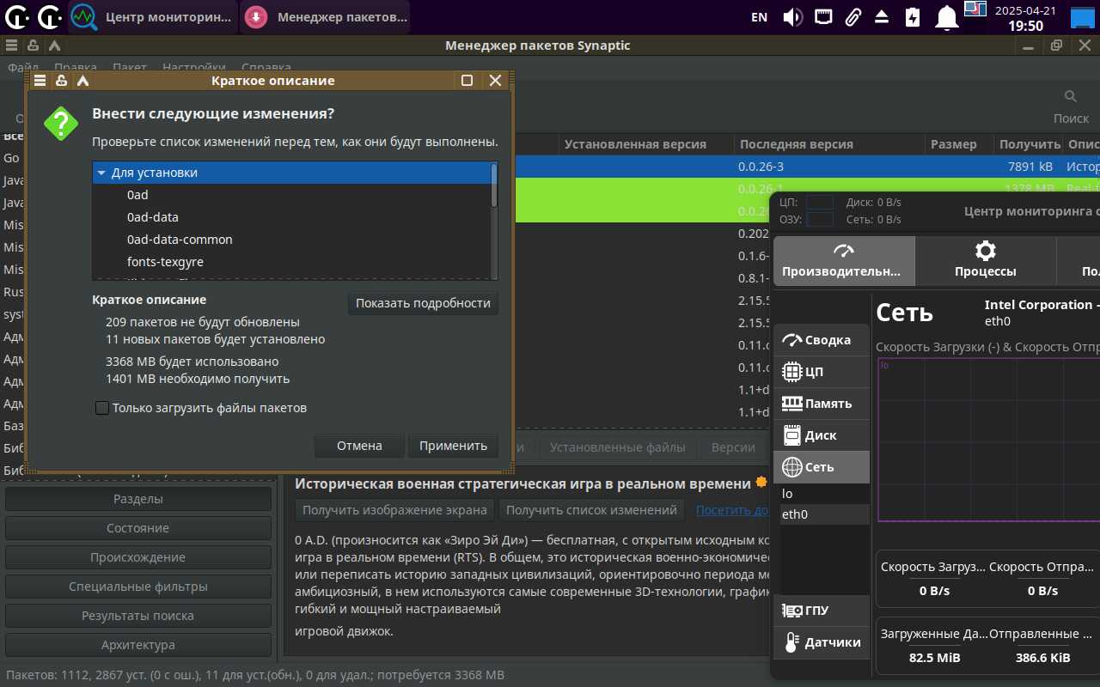Open the notifications bell in the panel
The image size is (1100, 687).
click(947, 16)
